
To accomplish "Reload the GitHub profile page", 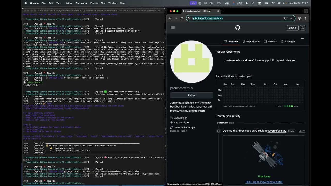I will (x=182, y=18).
